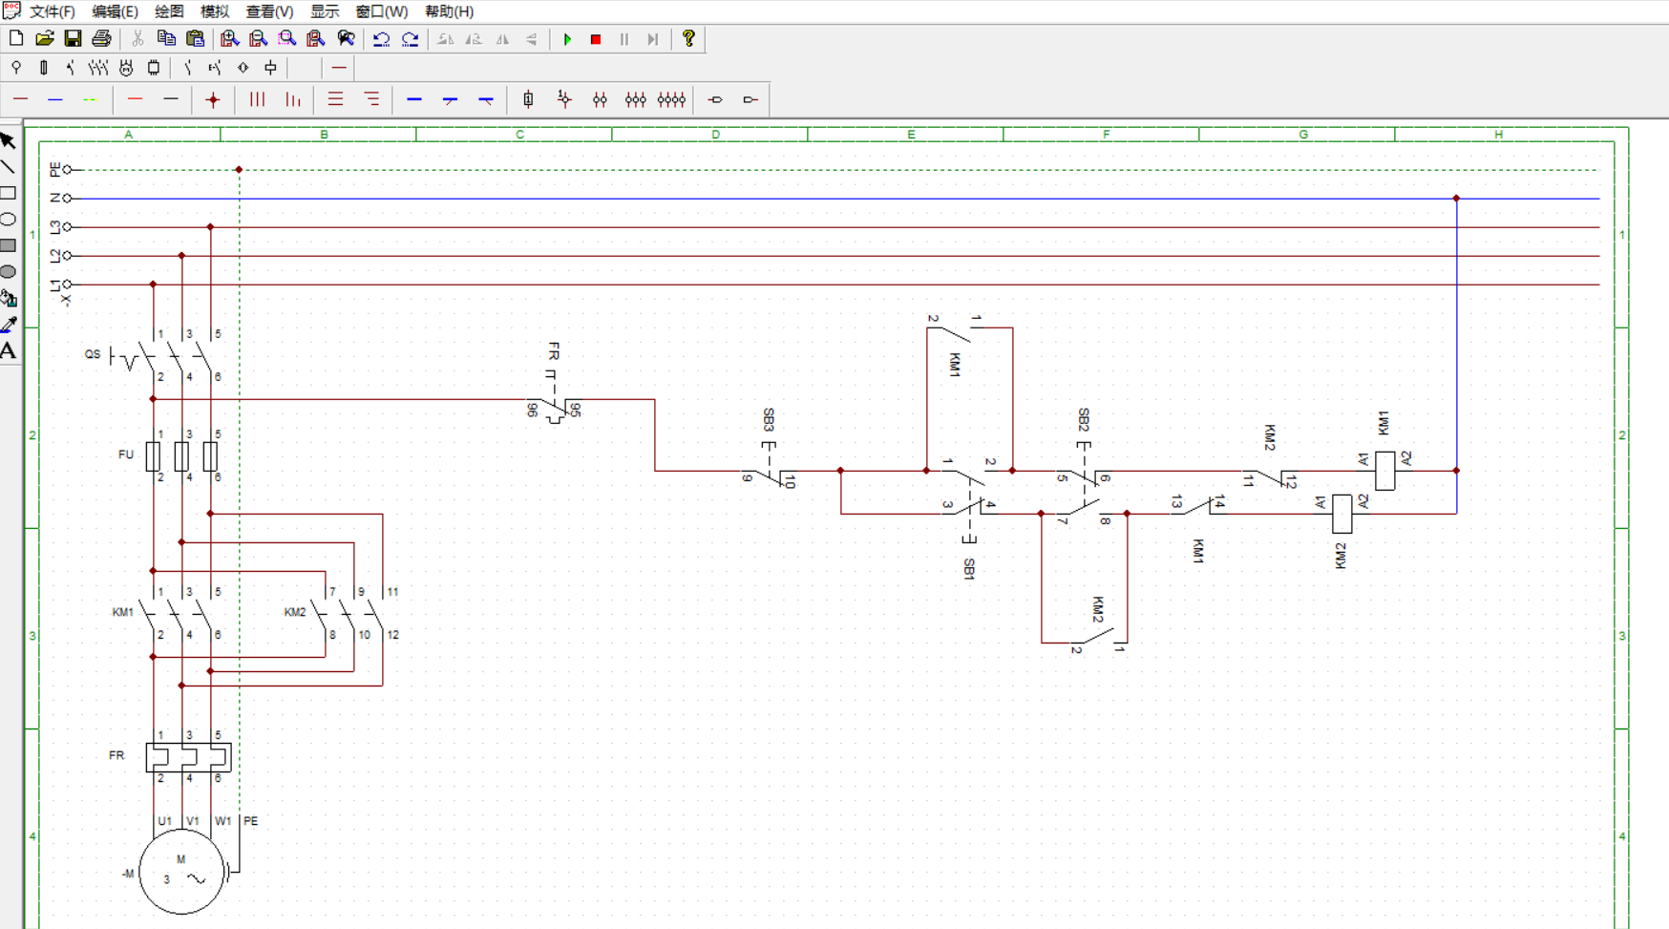Select the zoom-to-area magnifier with dashed box

pos(287,39)
